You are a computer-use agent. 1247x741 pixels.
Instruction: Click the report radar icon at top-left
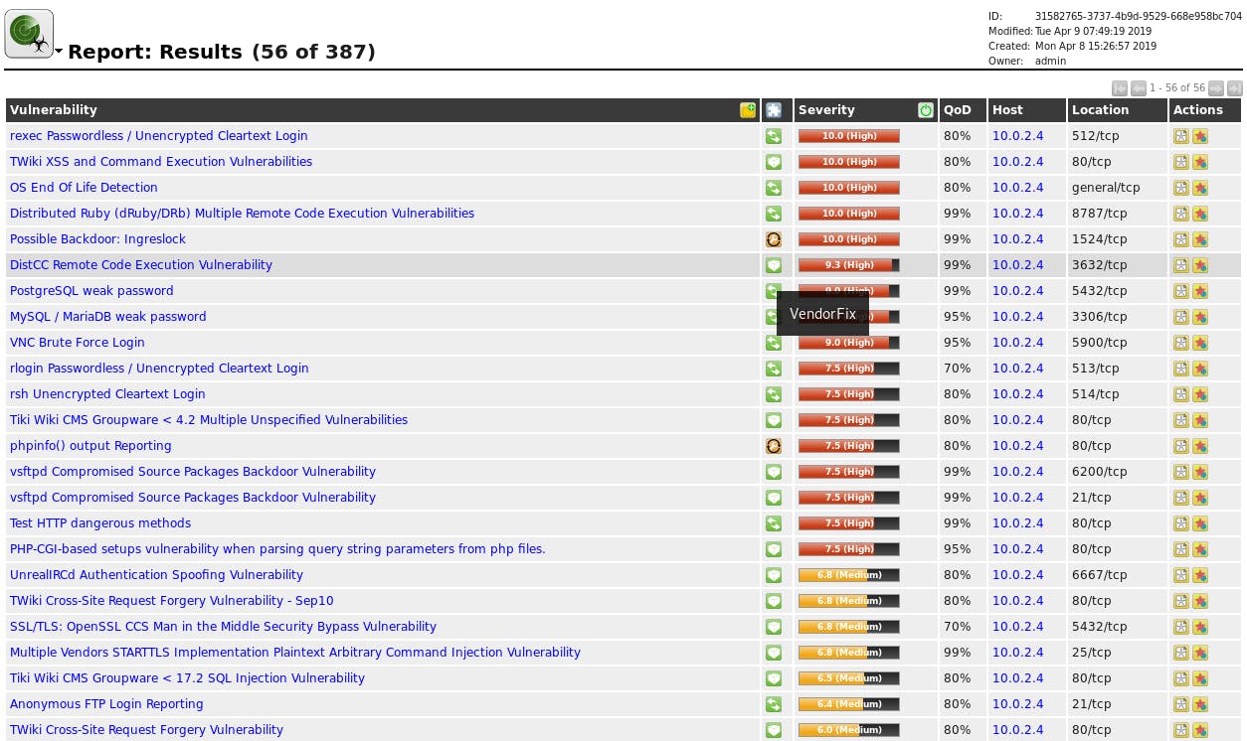point(29,34)
